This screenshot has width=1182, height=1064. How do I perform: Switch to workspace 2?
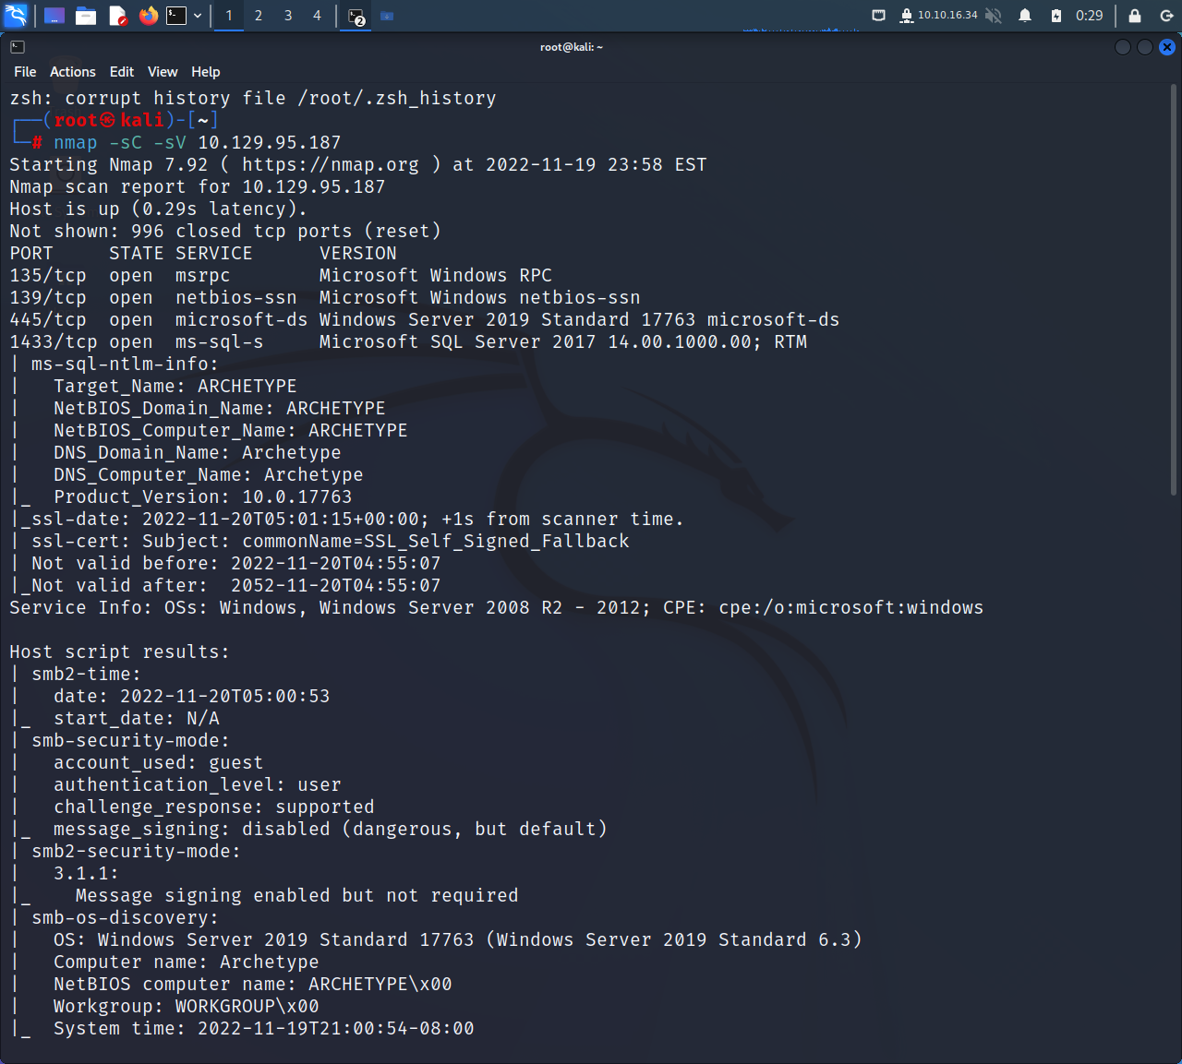point(259,16)
